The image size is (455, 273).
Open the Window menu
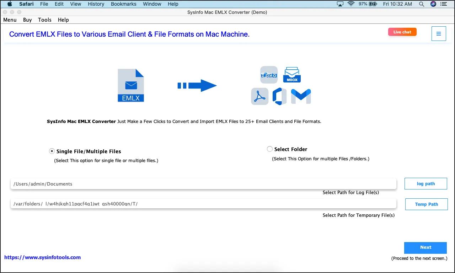(152, 4)
